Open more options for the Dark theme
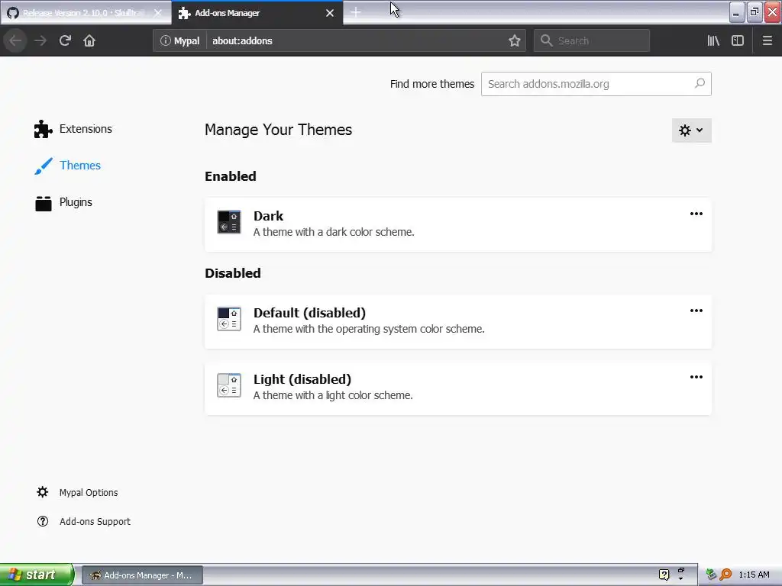Image resolution: width=782 pixels, height=586 pixels. (696, 214)
